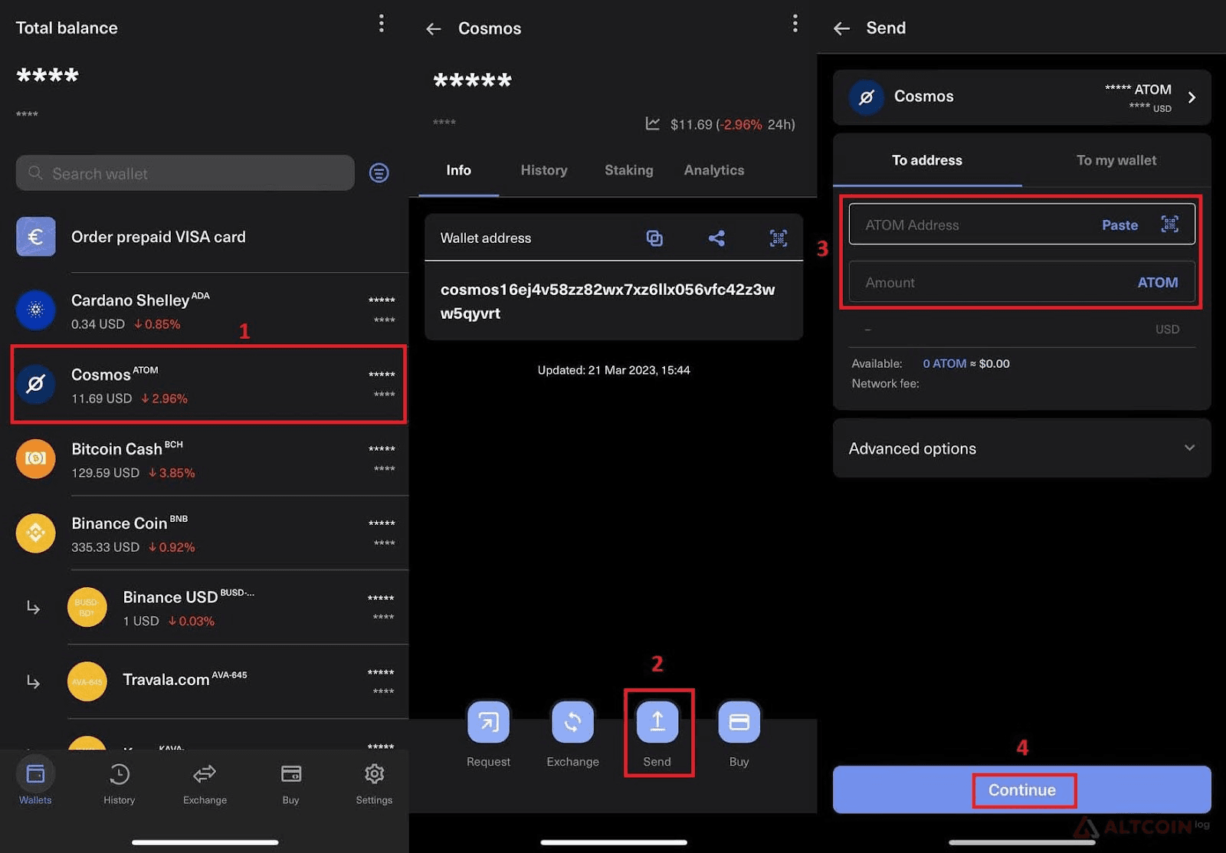Show the wallet address QR code

click(x=779, y=238)
